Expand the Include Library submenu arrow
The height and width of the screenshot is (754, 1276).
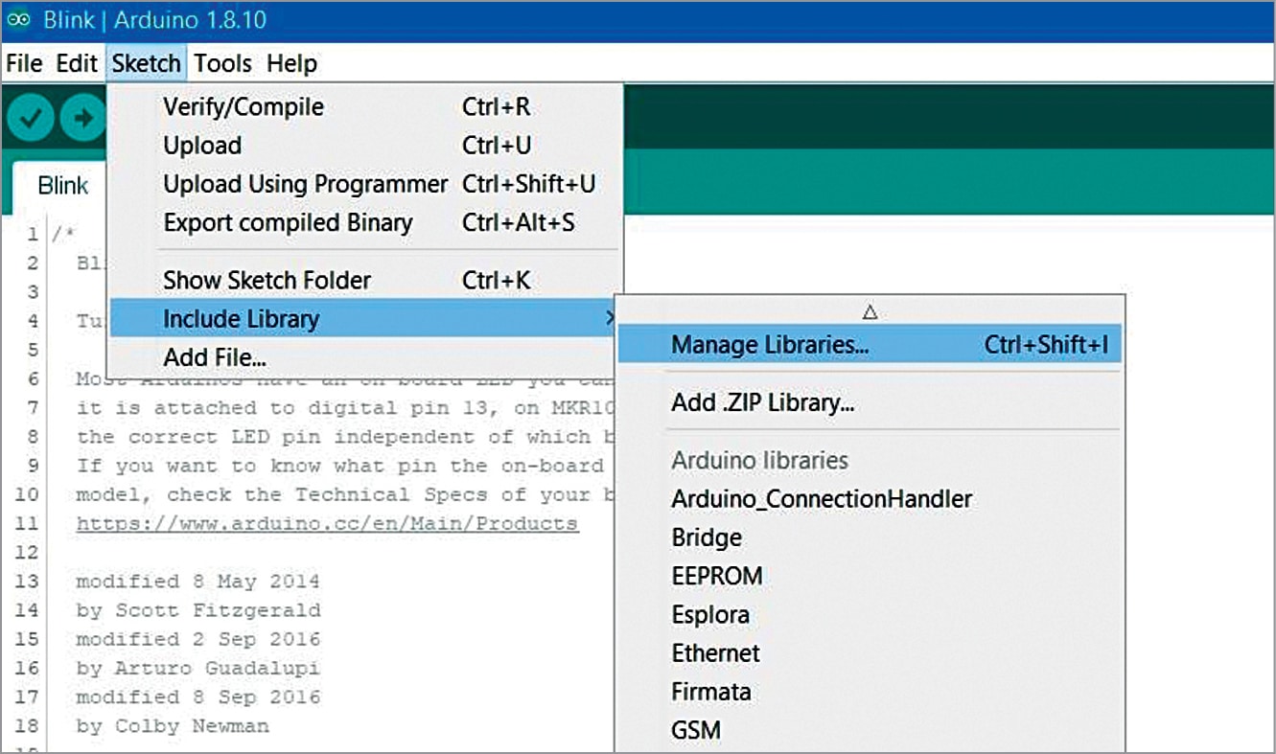(x=610, y=318)
